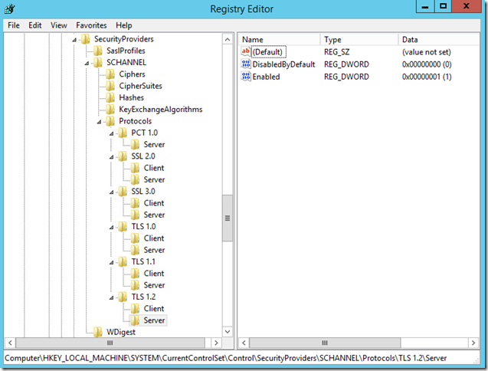Sort by the Name column header

click(x=277, y=39)
